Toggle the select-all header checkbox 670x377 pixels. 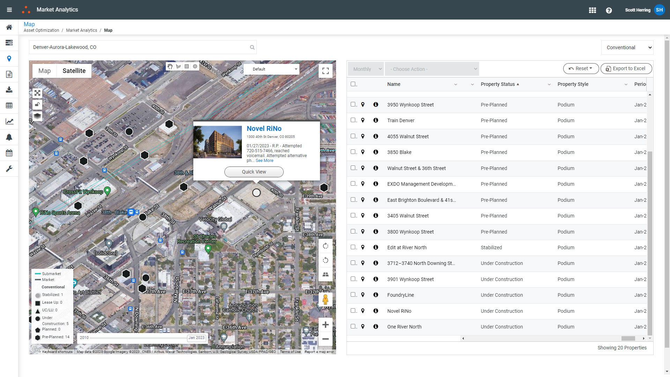tap(353, 84)
